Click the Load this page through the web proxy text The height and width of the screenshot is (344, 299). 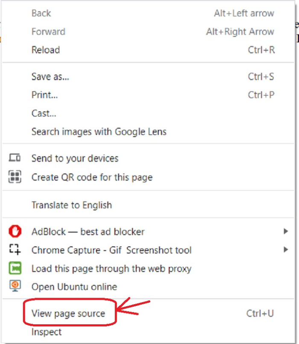pos(111,269)
